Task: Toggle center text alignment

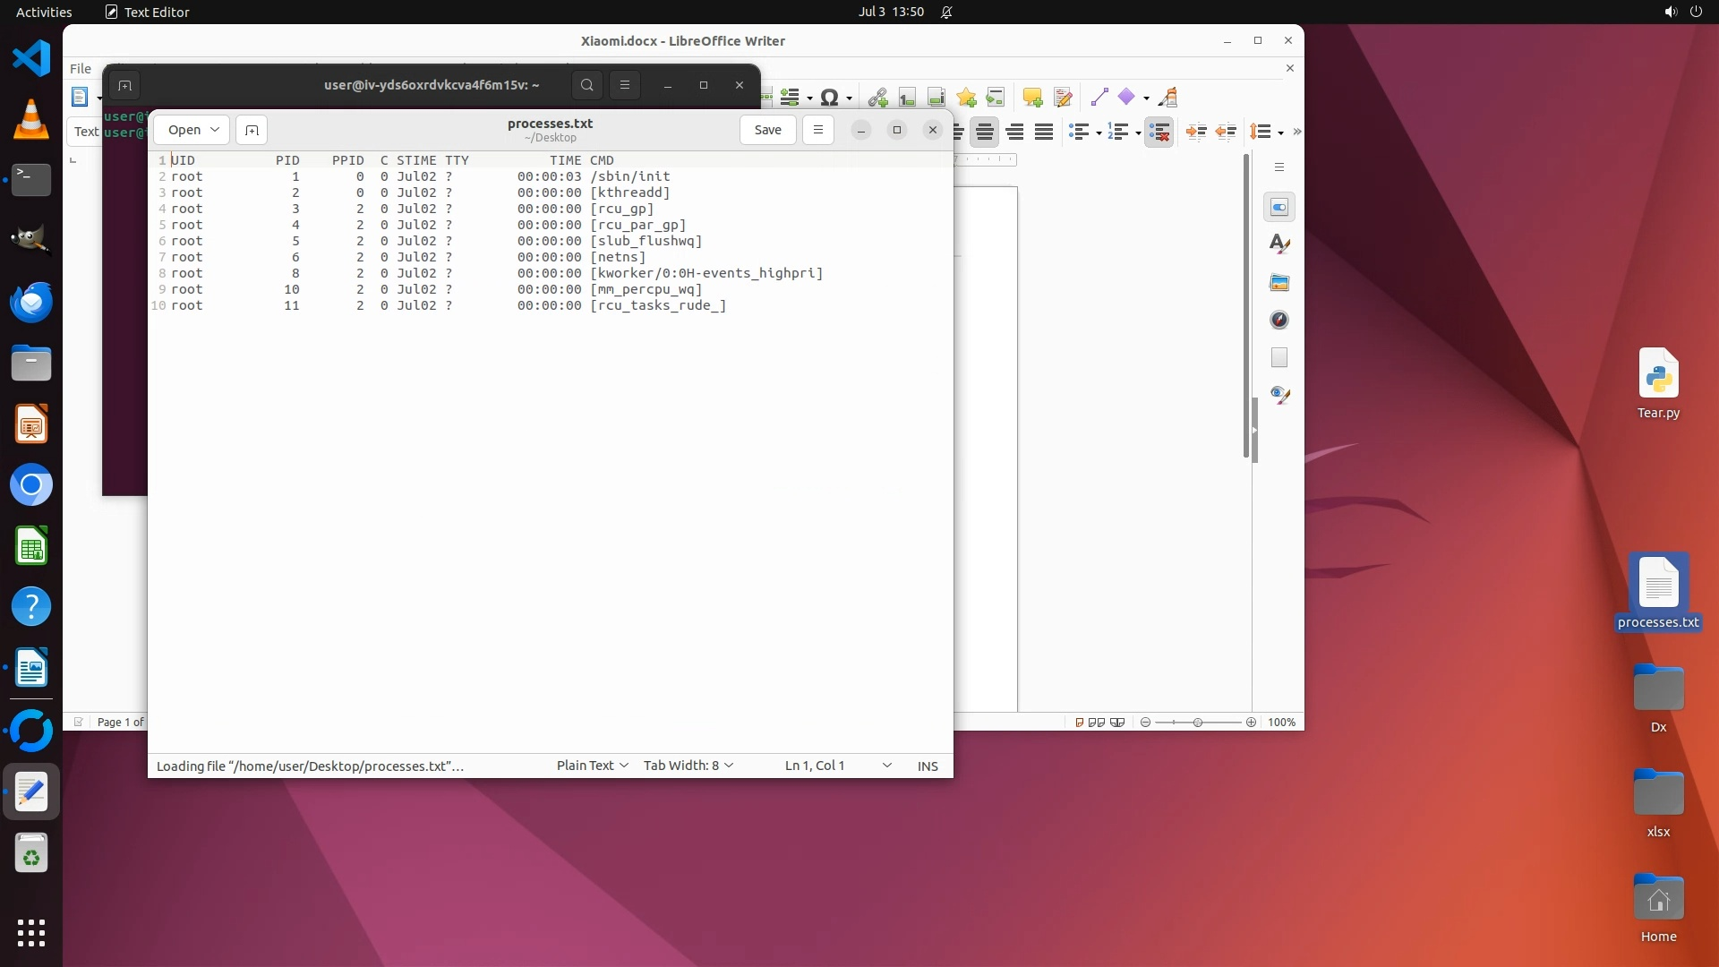Action: tap(985, 133)
